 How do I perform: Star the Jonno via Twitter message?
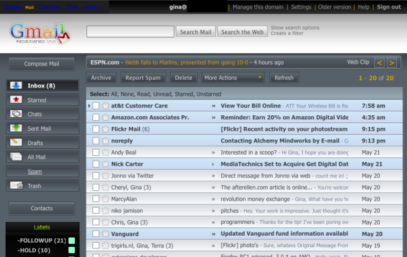point(105,175)
